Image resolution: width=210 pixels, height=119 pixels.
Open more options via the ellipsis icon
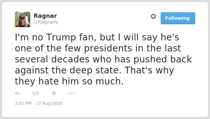72,93
